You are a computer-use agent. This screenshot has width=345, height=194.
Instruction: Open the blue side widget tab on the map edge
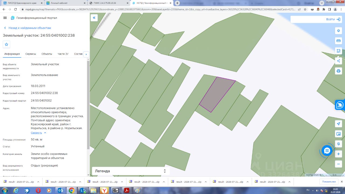[340, 105]
